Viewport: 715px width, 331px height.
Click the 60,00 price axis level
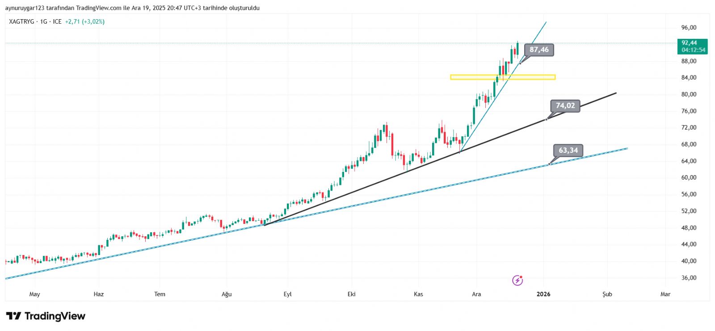click(689, 178)
